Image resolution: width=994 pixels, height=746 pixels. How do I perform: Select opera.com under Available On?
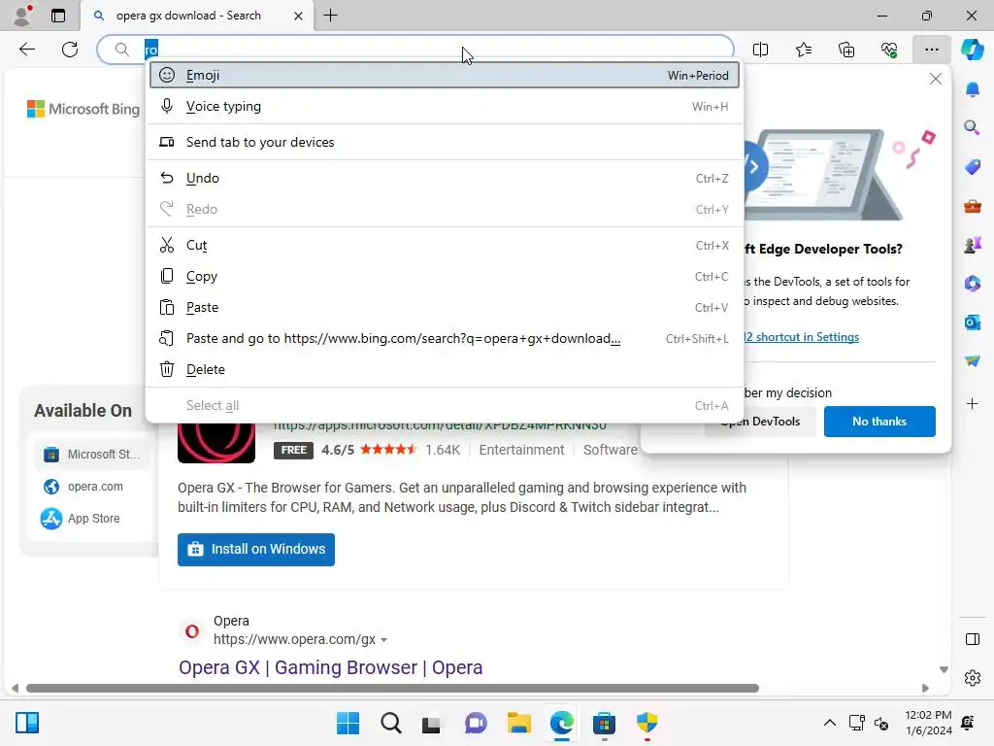click(83, 487)
